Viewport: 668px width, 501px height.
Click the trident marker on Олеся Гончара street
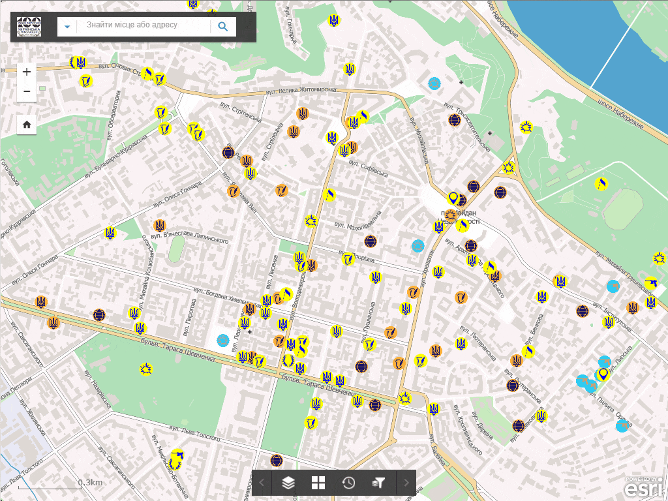point(110,233)
